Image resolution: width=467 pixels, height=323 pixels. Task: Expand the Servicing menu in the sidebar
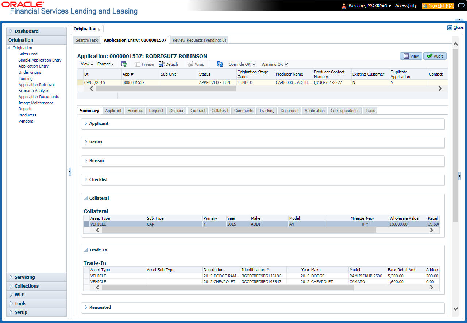point(24,277)
